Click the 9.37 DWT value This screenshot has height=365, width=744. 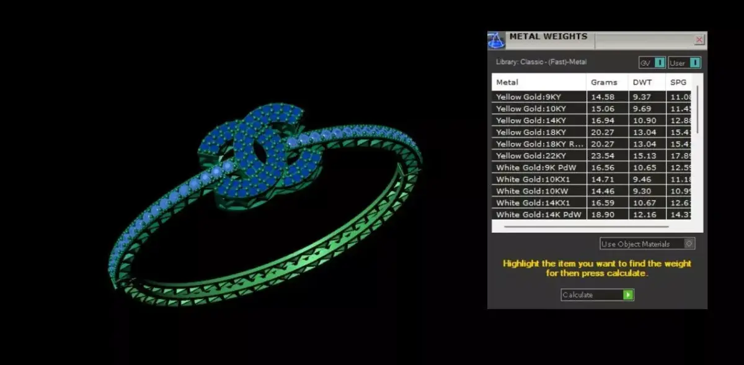pyautogui.click(x=641, y=97)
